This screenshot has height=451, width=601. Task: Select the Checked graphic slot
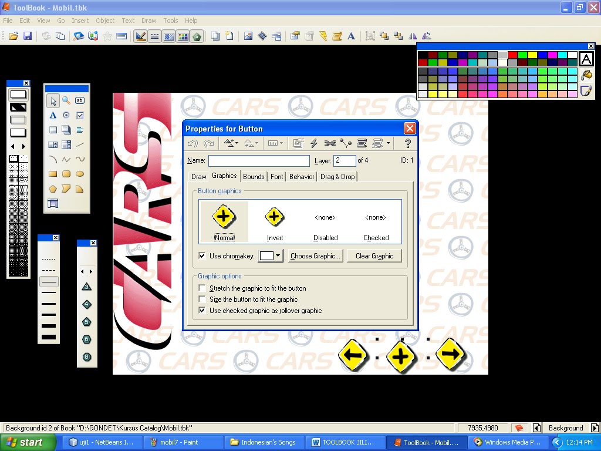tap(376, 222)
